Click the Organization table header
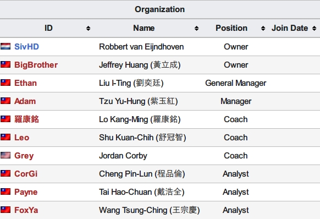Viewport: 320px width, 219px height. (x=160, y=9)
